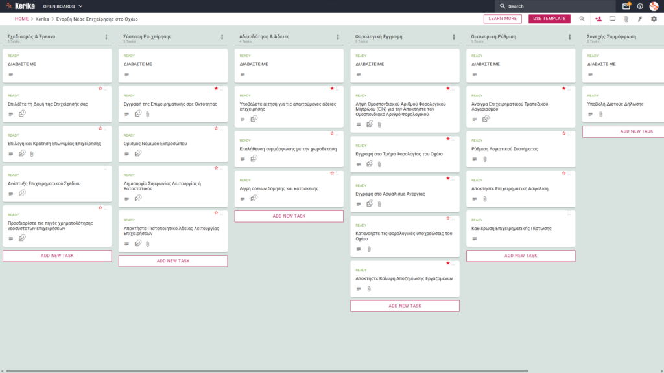Open the help question mark icon
Screen dimensions: 664x373
(x=640, y=6)
